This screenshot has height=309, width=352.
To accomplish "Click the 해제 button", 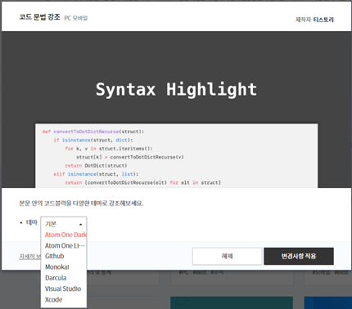I will 227,256.
